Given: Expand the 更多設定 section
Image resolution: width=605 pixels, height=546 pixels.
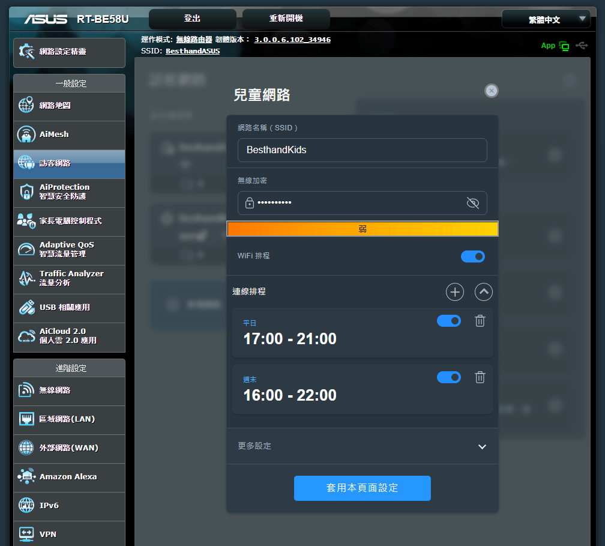Looking at the screenshot, I should 481,446.
